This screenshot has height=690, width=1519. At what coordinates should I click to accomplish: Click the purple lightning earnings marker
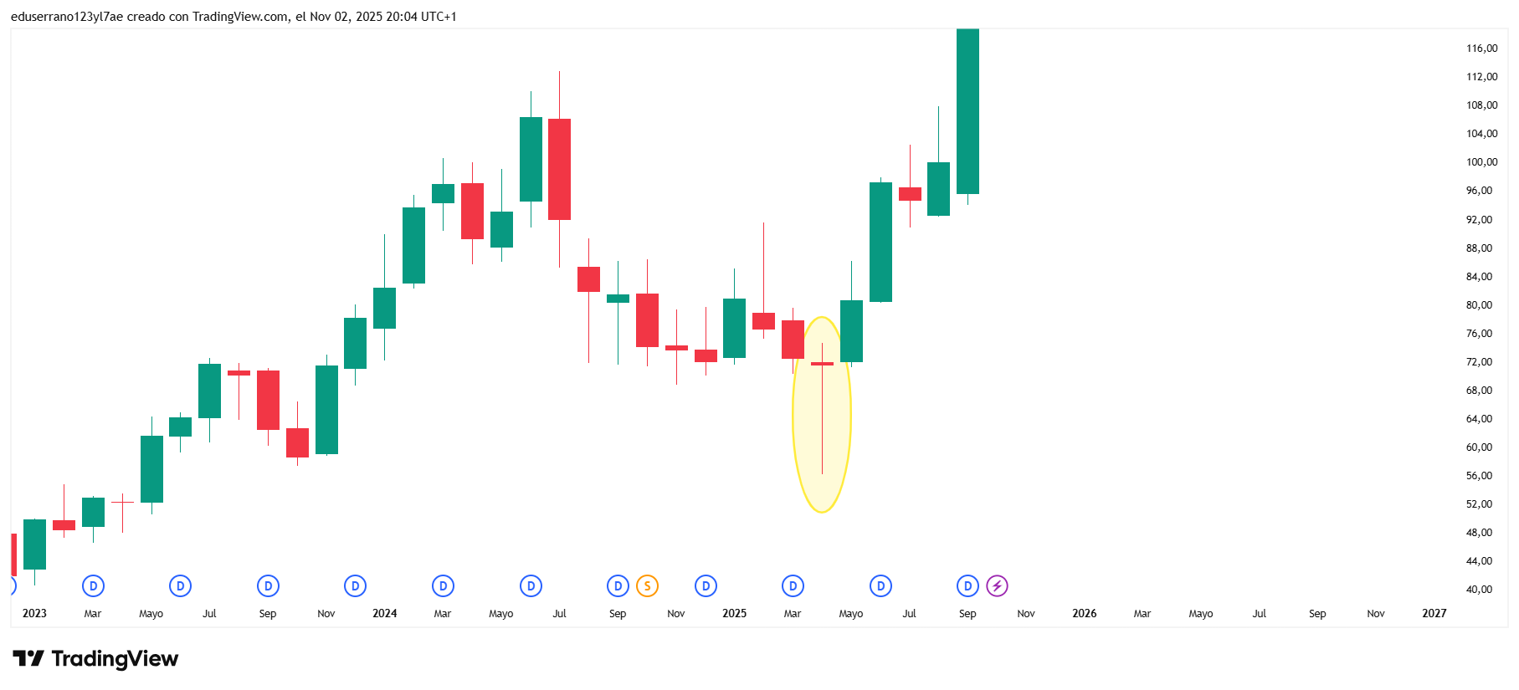click(x=997, y=586)
